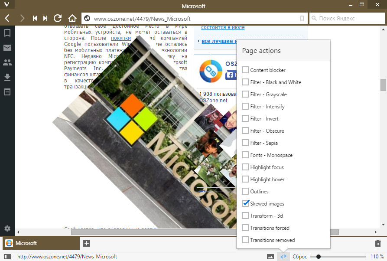
Task: Open the 'состоится в июле' link
Action: [x=223, y=27]
